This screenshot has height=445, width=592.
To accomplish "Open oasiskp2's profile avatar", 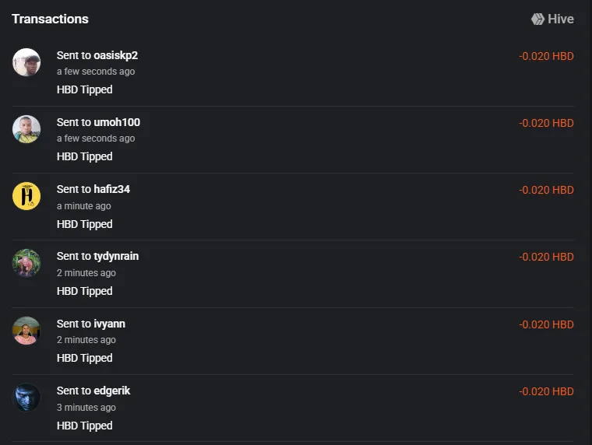I will click(26, 62).
